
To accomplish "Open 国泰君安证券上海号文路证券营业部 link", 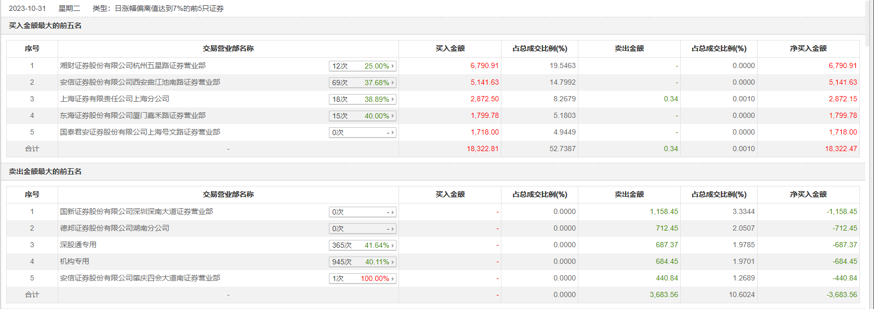I will pyautogui.click(x=140, y=132).
